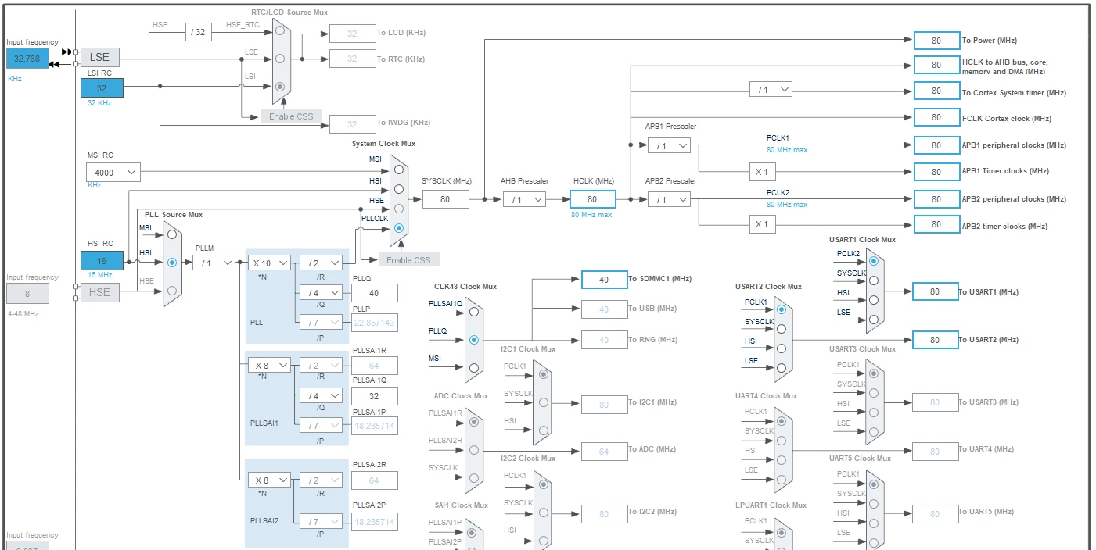Select HSI in the System Clock Mux

400,188
